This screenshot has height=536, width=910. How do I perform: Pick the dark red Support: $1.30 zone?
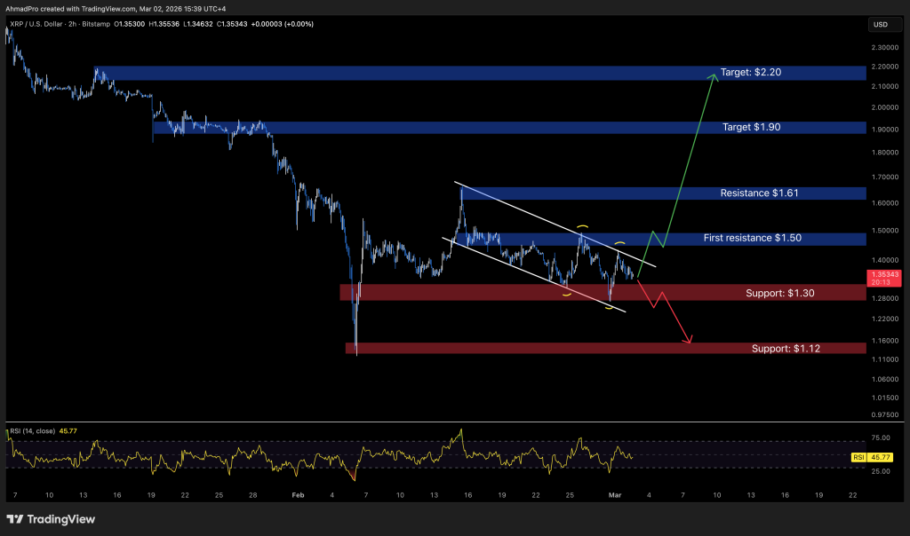pyautogui.click(x=533, y=292)
